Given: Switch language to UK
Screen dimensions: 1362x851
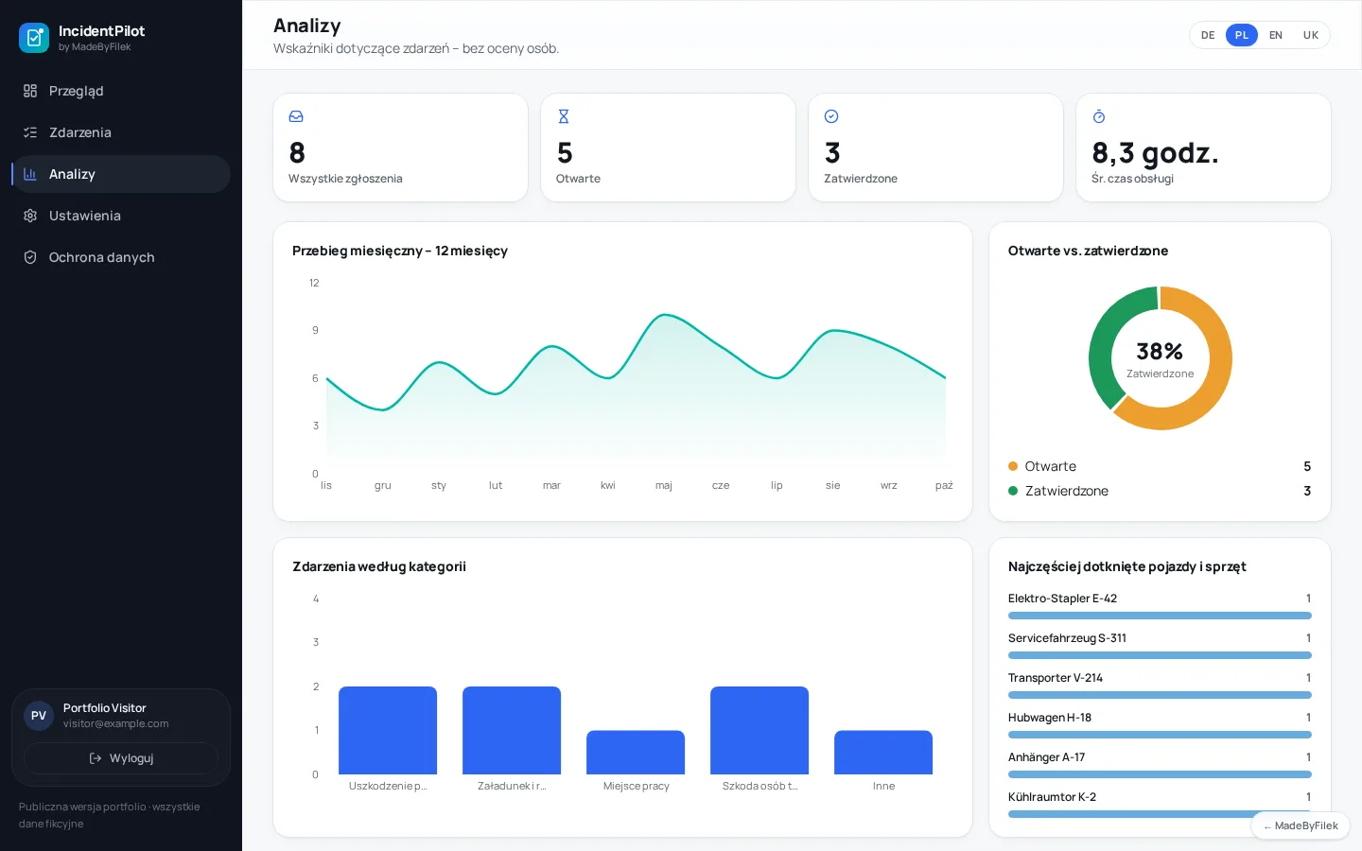Looking at the screenshot, I should click(1311, 35).
